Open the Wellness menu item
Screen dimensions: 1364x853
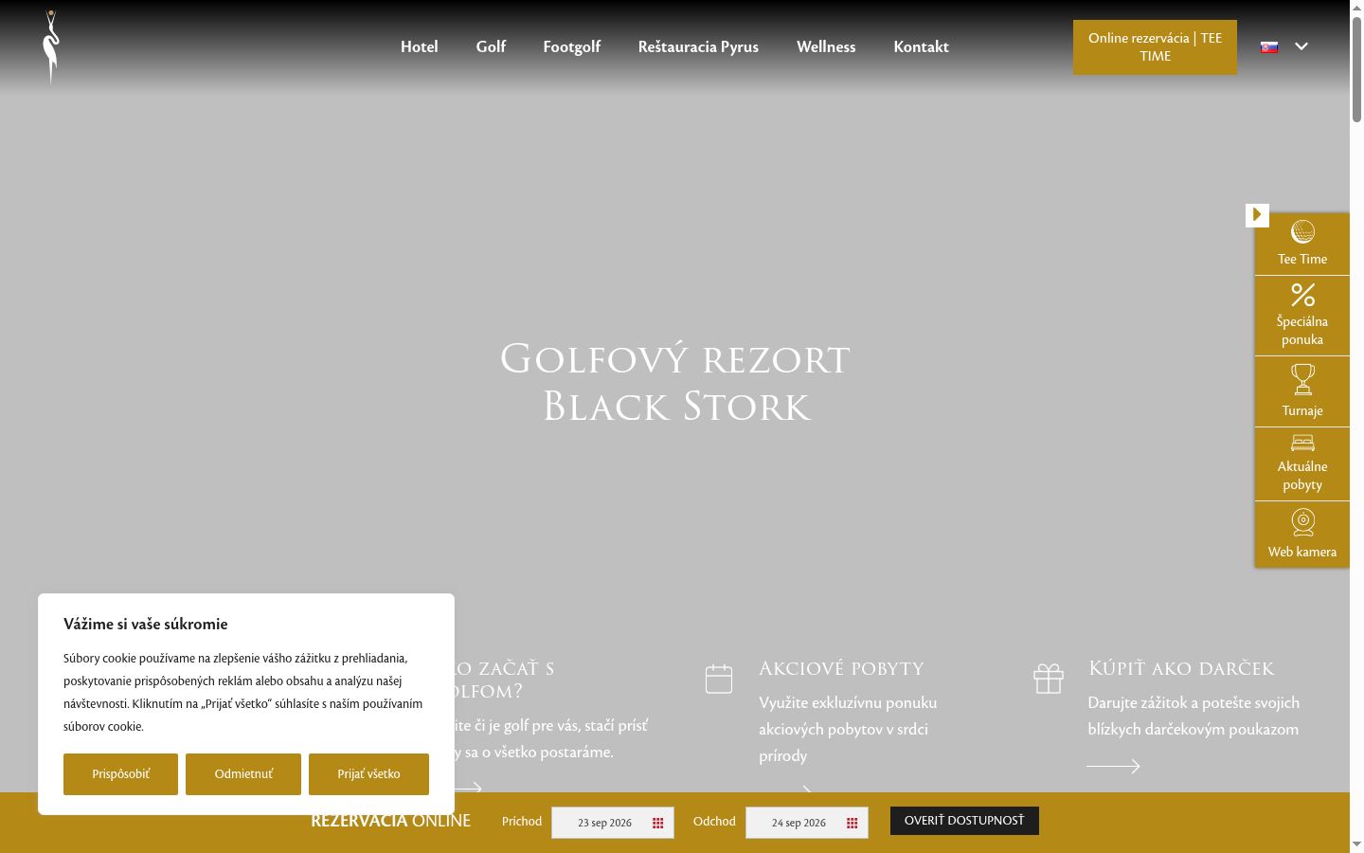point(826,46)
